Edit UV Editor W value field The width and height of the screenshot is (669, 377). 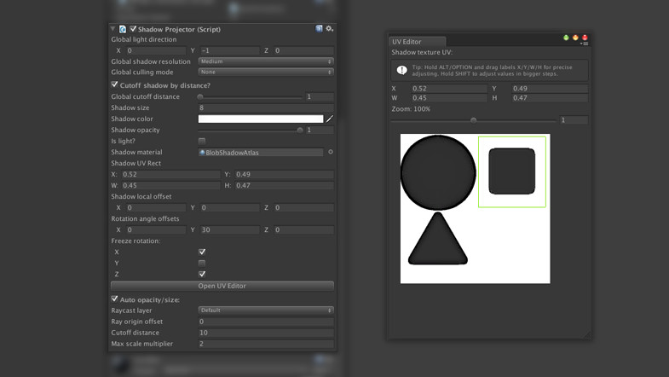click(x=449, y=98)
